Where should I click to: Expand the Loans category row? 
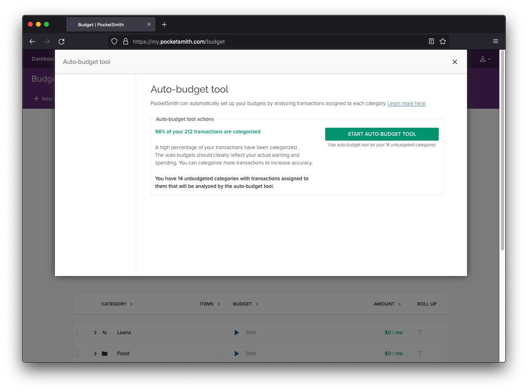95,332
